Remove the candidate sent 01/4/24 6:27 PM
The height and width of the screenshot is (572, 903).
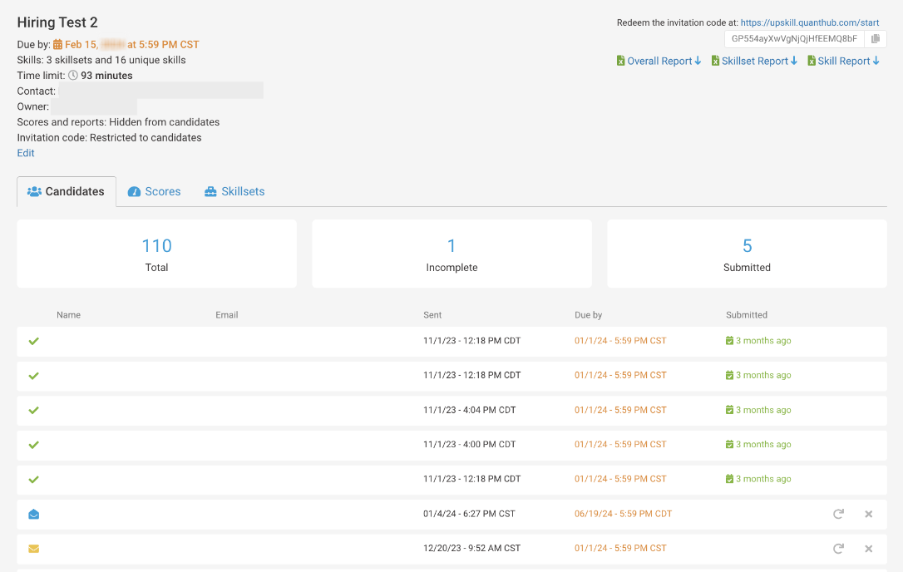(868, 514)
